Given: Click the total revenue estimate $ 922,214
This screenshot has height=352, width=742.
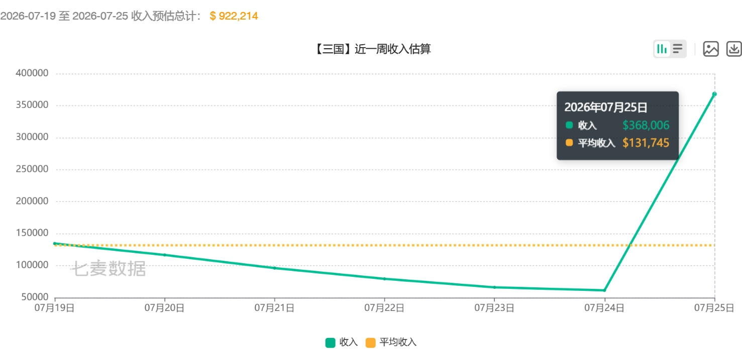Looking at the screenshot, I should 234,16.
